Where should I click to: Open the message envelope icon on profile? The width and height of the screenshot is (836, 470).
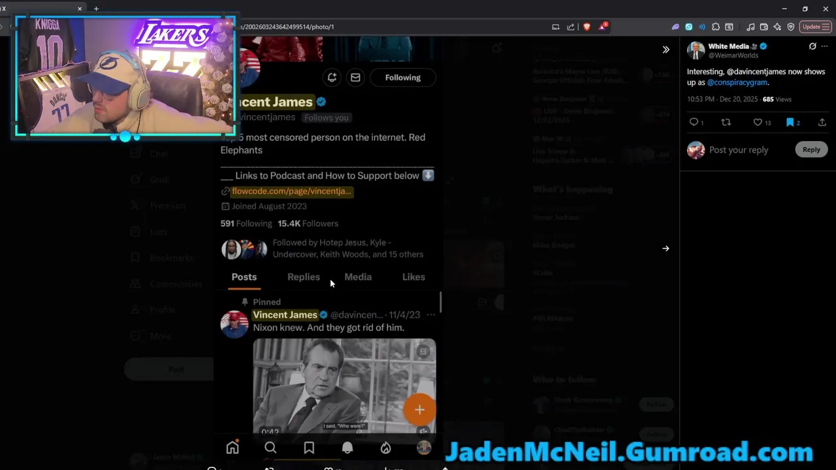click(355, 77)
